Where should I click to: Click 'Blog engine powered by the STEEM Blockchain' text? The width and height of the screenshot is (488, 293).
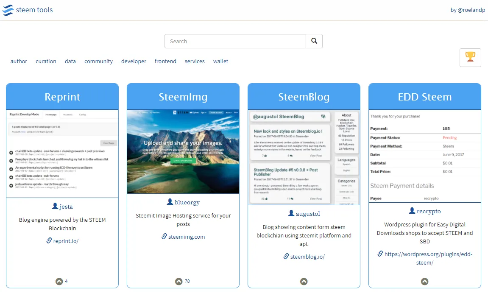(x=62, y=224)
